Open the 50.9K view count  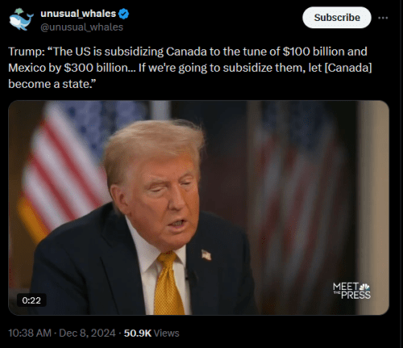point(138,333)
